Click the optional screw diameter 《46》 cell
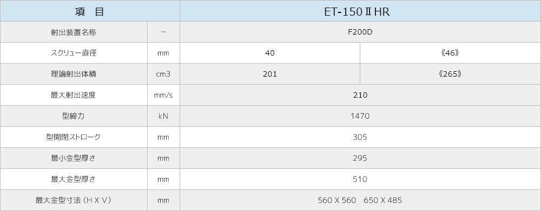Screen dimensions: 541x211 [450, 53]
